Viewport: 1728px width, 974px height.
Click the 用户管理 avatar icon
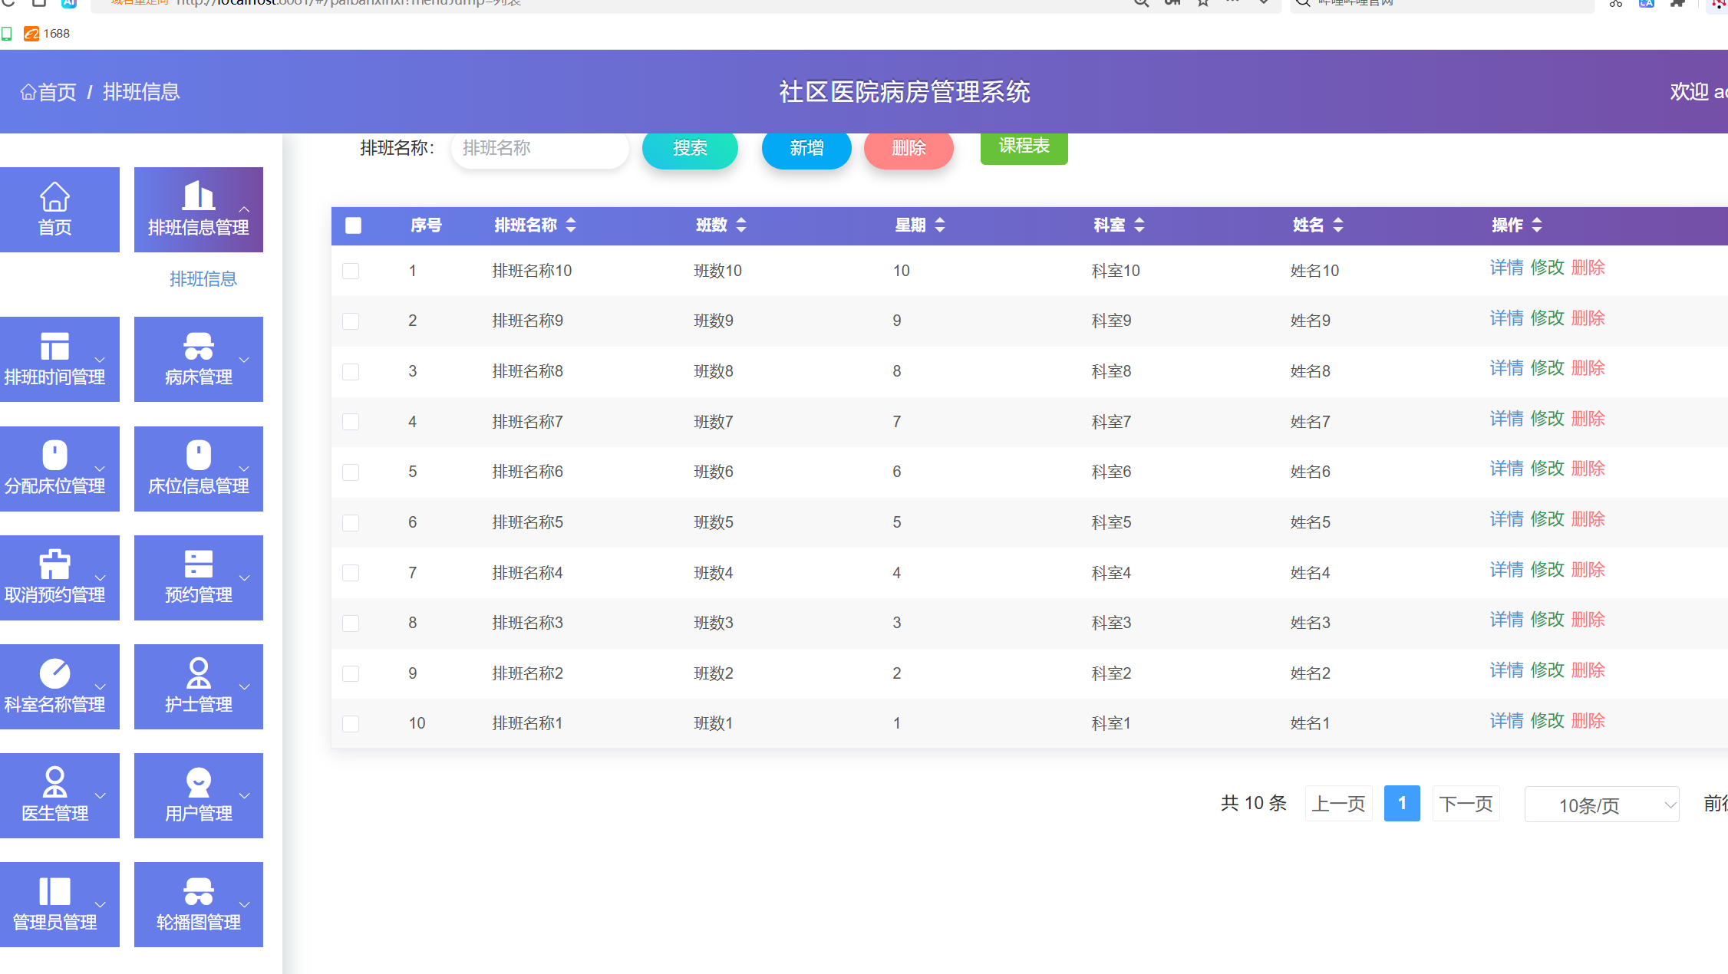[x=198, y=782]
